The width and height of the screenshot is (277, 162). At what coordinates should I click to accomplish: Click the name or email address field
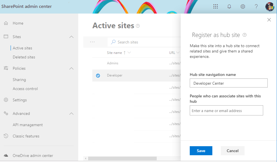(226, 110)
